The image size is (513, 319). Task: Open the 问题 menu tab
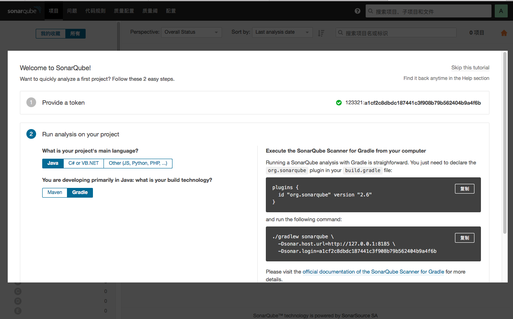72,11
